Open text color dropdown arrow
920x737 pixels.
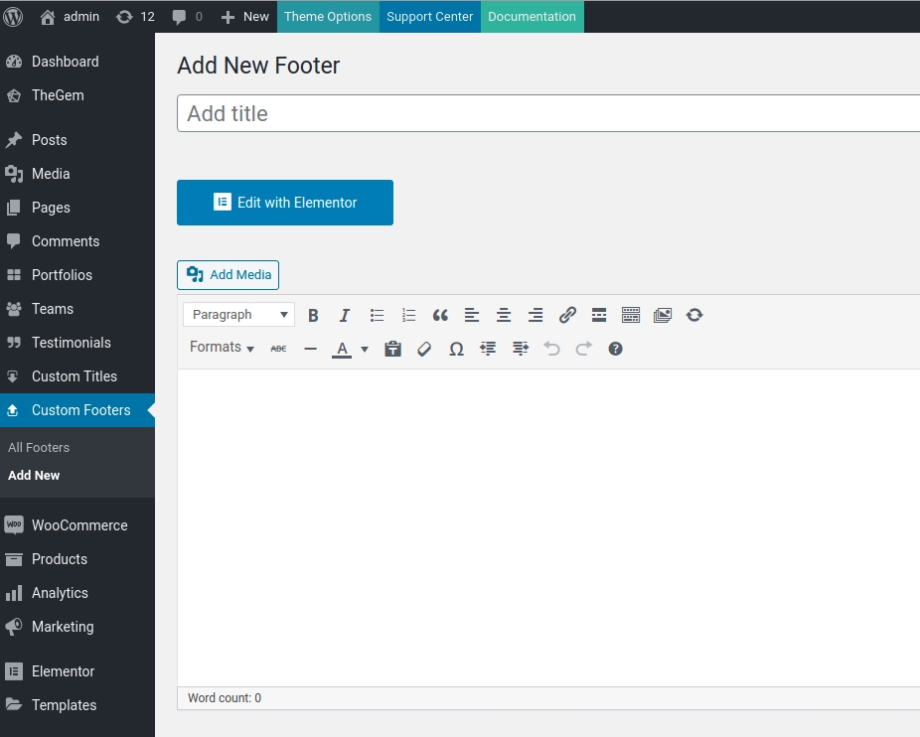(365, 349)
